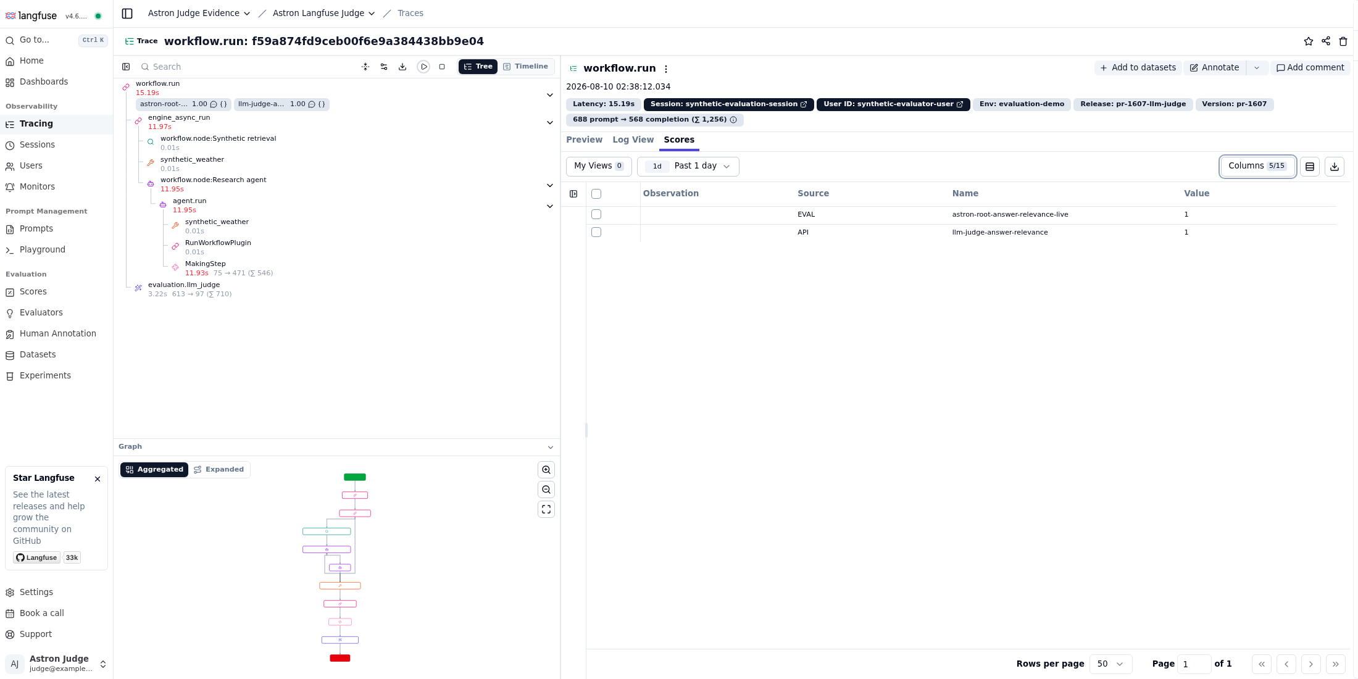Check the llm-judge-answer-relevance row
Viewport: 1358px width, 679px height.
pos(596,232)
